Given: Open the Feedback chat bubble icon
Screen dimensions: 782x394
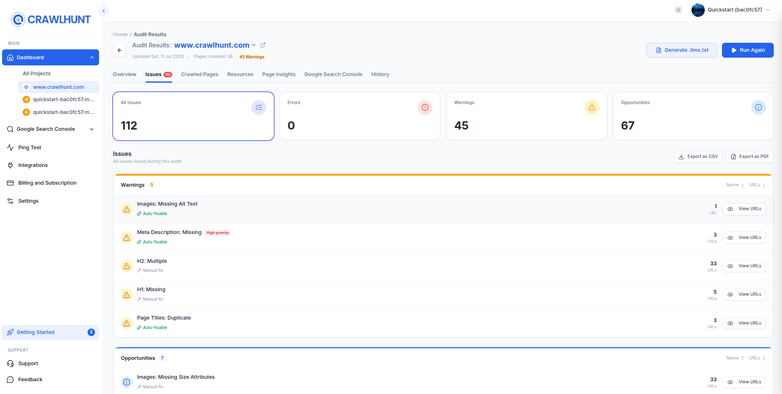Looking at the screenshot, I should click(x=10, y=380).
